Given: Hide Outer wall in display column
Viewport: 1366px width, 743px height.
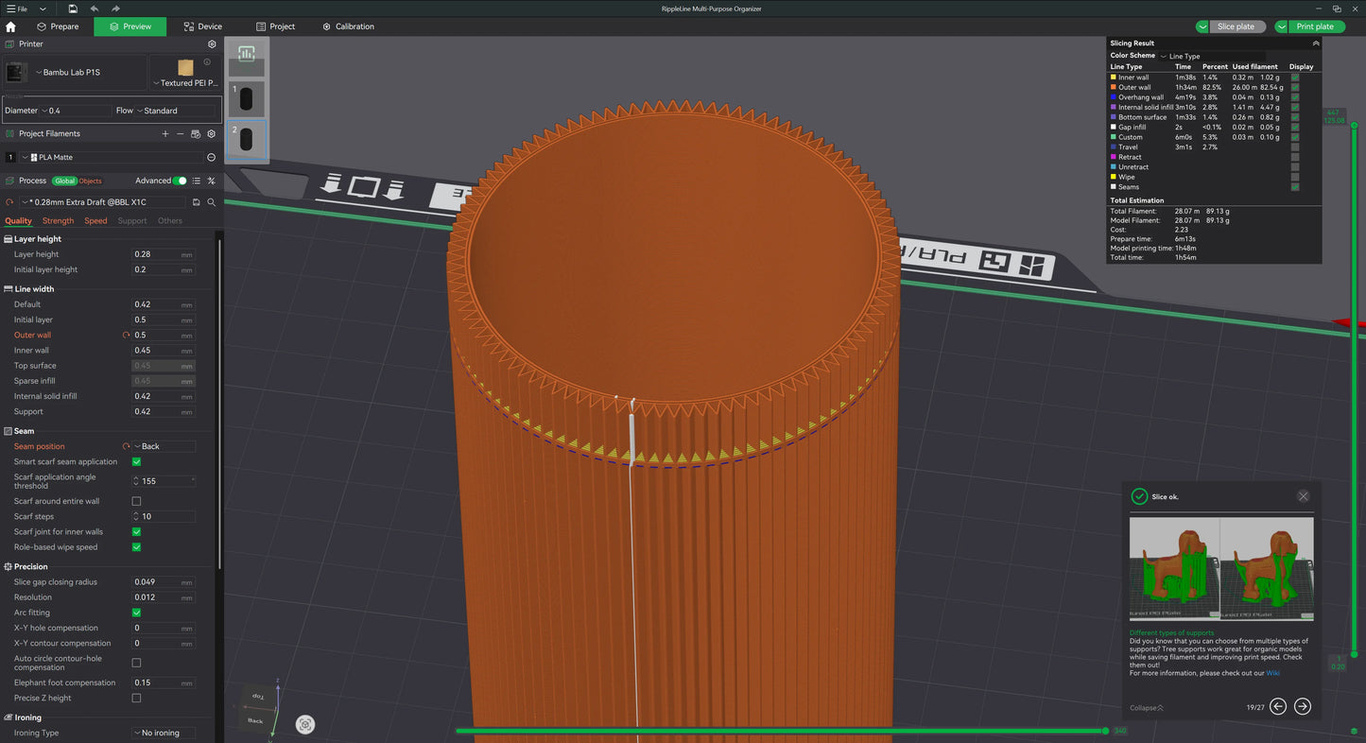Looking at the screenshot, I should coord(1295,87).
